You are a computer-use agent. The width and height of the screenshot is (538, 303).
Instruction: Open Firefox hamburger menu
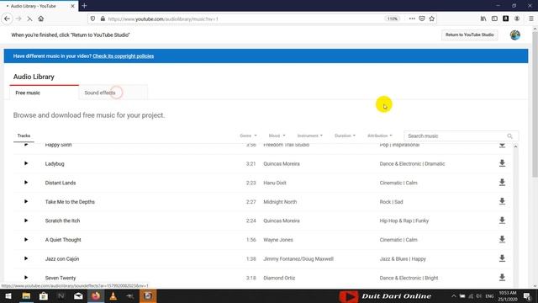(x=531, y=19)
